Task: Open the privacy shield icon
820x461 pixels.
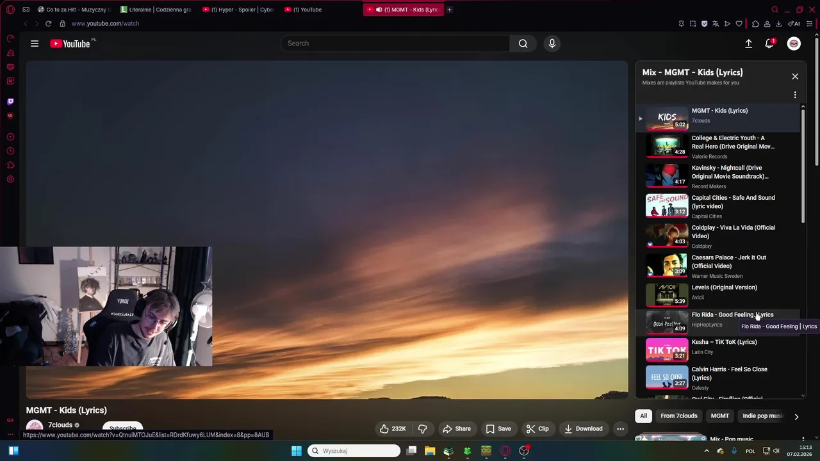Action: (x=704, y=24)
